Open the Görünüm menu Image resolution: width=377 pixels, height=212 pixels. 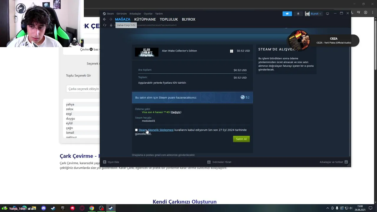[121, 14]
